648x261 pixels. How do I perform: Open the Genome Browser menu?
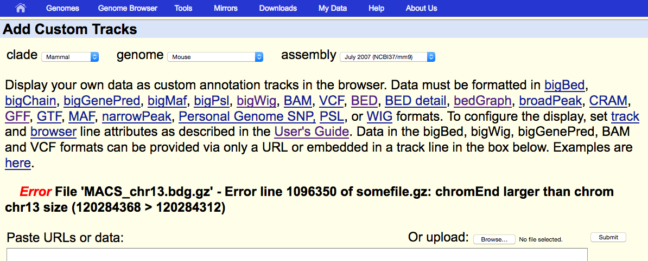tap(128, 8)
